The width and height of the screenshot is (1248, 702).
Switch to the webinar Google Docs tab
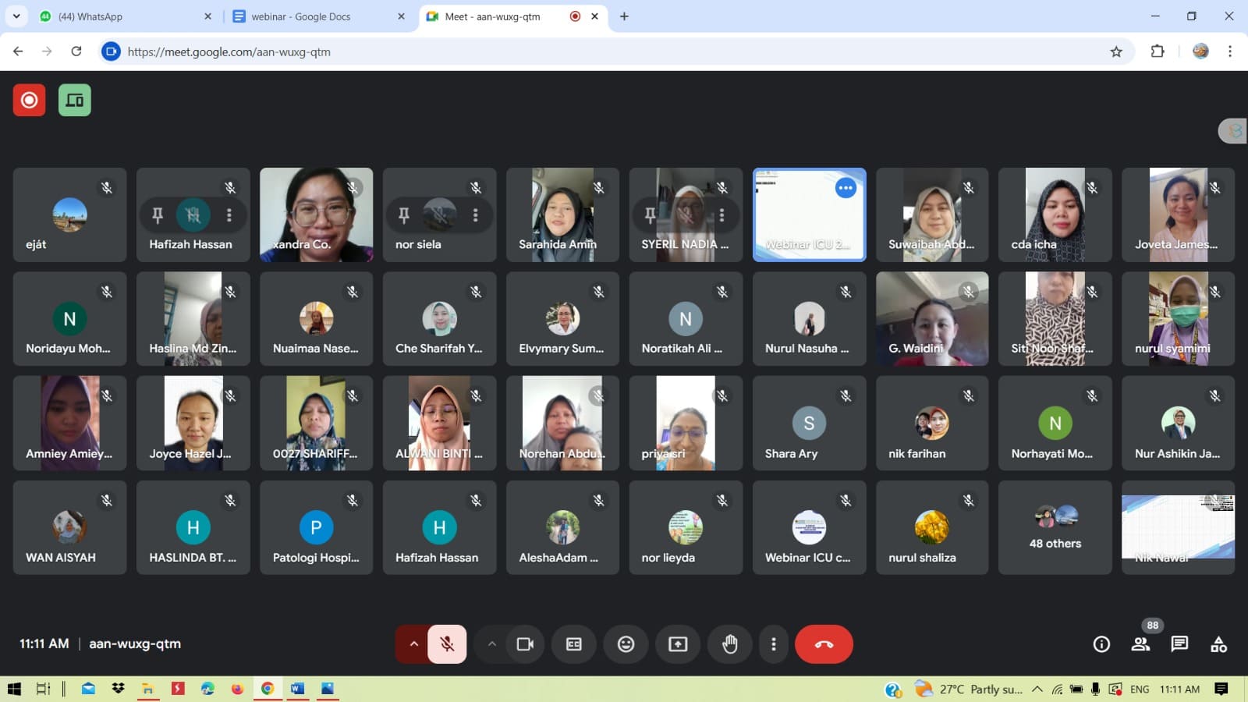(x=310, y=16)
